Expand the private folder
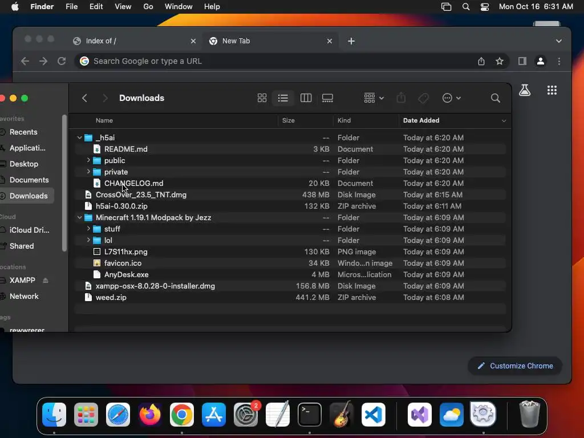This screenshot has width=584, height=438. (x=88, y=172)
